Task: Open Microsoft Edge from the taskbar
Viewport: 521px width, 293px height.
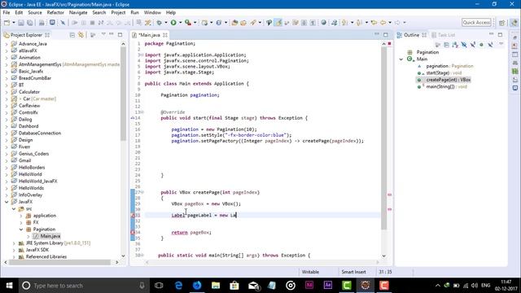Action: point(178,286)
